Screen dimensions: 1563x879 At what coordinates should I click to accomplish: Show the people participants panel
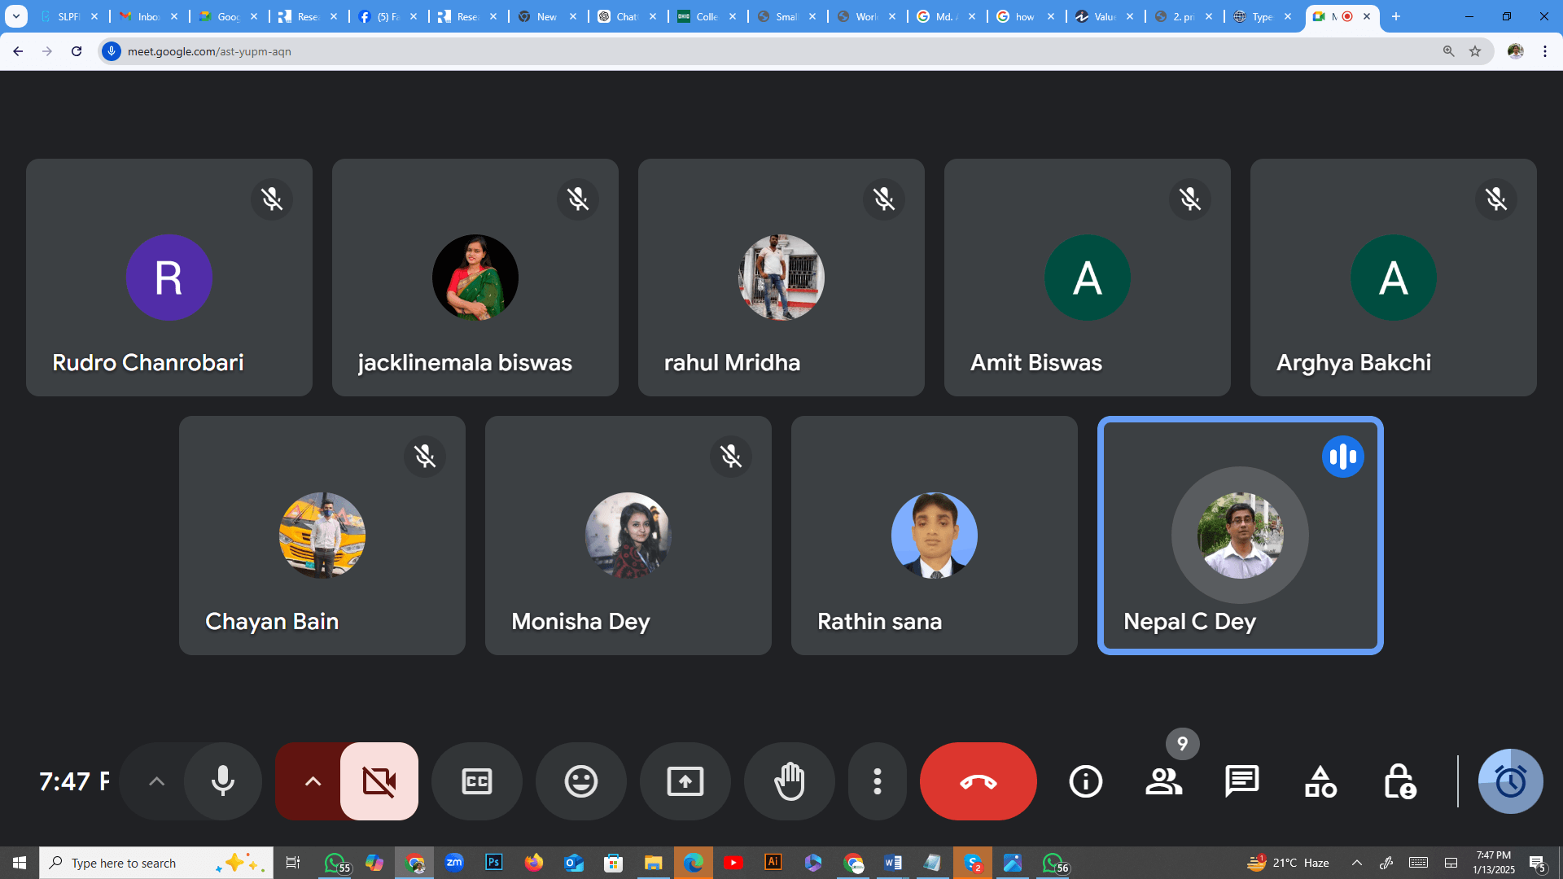pyautogui.click(x=1163, y=781)
